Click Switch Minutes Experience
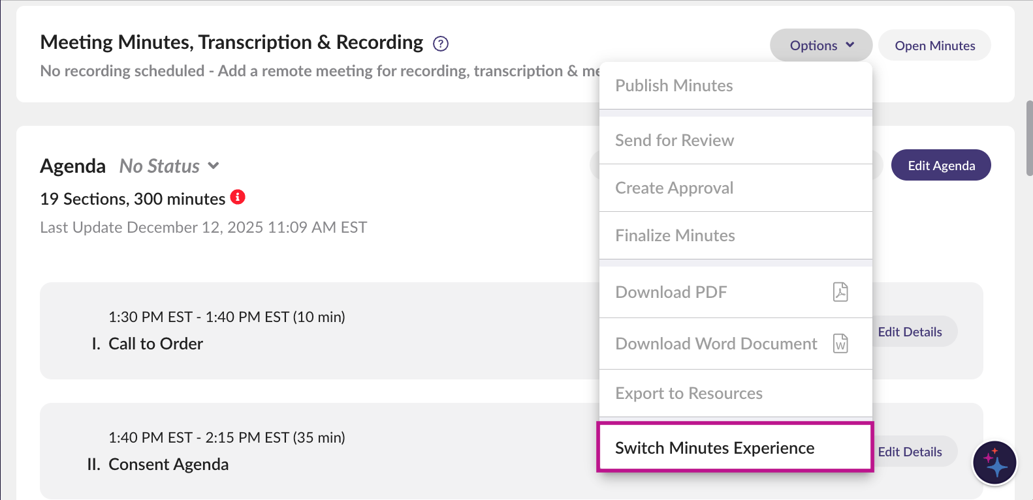 (x=715, y=449)
